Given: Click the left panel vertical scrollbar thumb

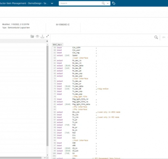Looking at the screenshot, I should 47,96.
